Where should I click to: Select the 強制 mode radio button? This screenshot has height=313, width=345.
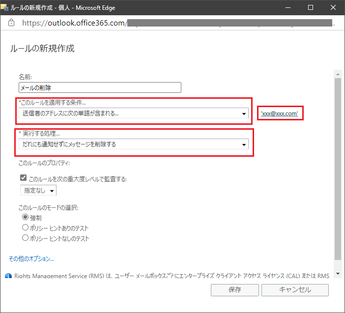(x=26, y=217)
